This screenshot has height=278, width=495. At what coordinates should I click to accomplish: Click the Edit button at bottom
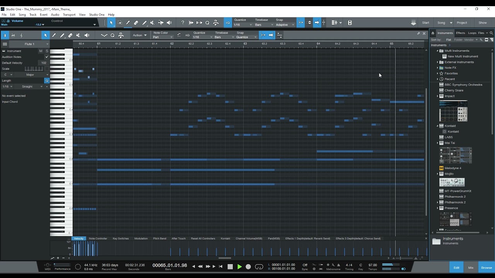coord(456,268)
